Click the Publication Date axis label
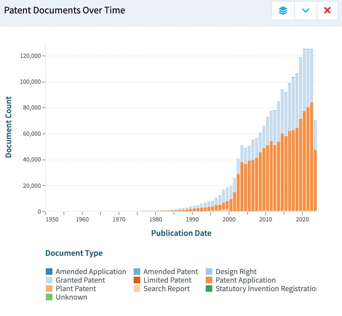This screenshot has width=342, height=316. pos(181,233)
